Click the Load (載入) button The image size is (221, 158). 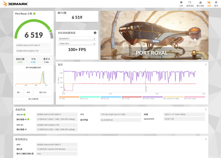click(x=19, y=92)
